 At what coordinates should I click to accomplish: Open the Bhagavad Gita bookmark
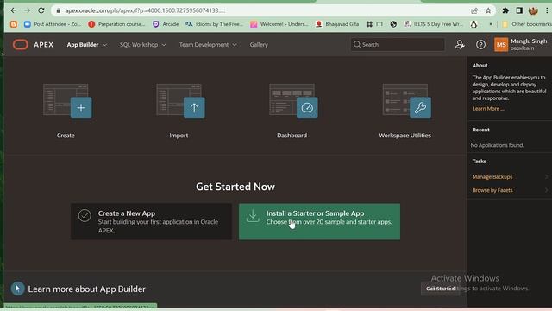[337, 24]
